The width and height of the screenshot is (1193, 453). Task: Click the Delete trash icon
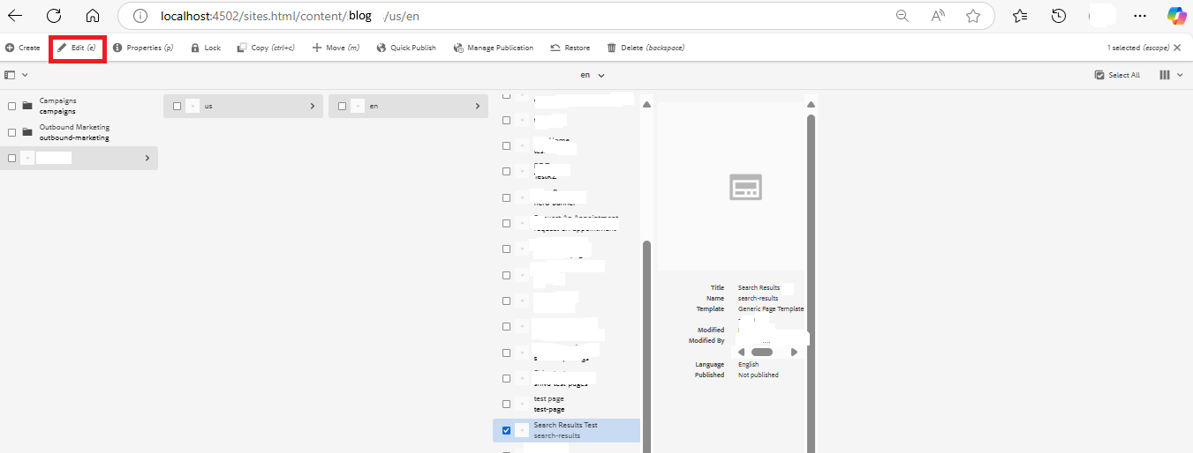[611, 48]
